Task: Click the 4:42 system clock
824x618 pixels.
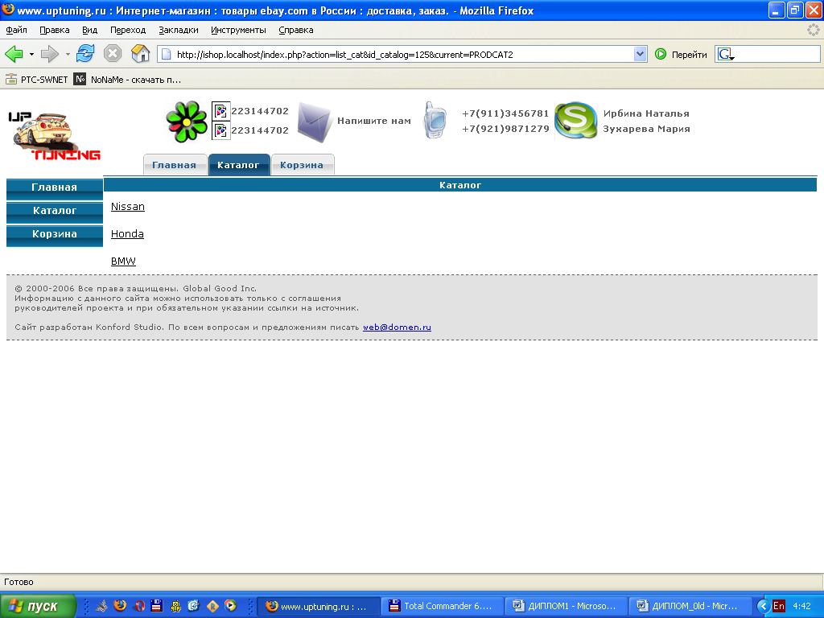Action: pyautogui.click(x=801, y=606)
